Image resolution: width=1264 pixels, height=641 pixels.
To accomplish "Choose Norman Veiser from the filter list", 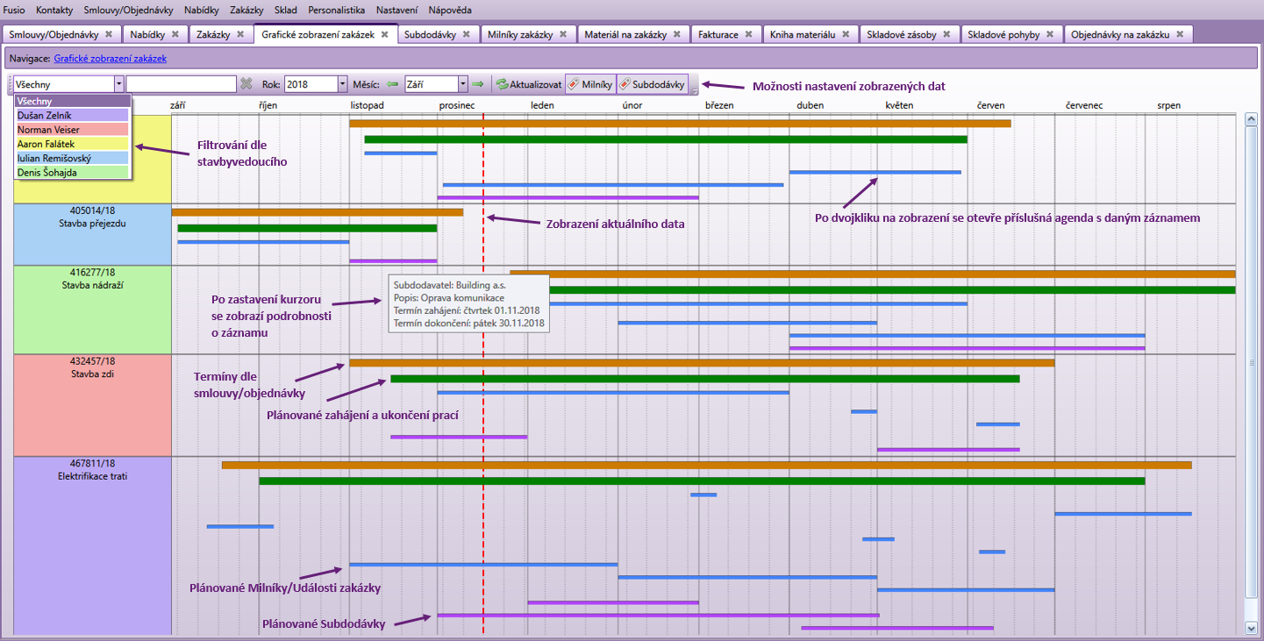I will tap(73, 130).
